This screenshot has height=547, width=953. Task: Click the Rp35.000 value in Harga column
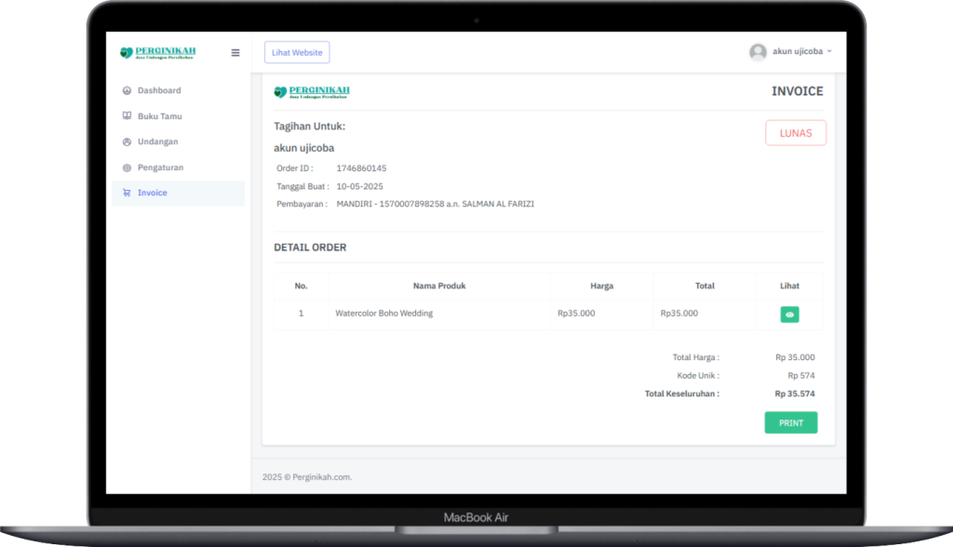tap(576, 313)
